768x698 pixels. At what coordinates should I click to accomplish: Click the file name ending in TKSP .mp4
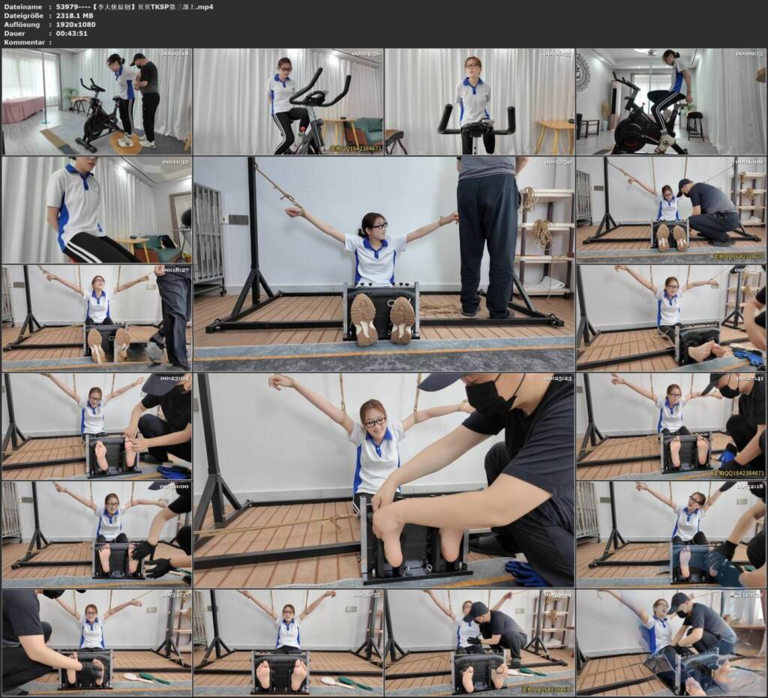(x=135, y=7)
